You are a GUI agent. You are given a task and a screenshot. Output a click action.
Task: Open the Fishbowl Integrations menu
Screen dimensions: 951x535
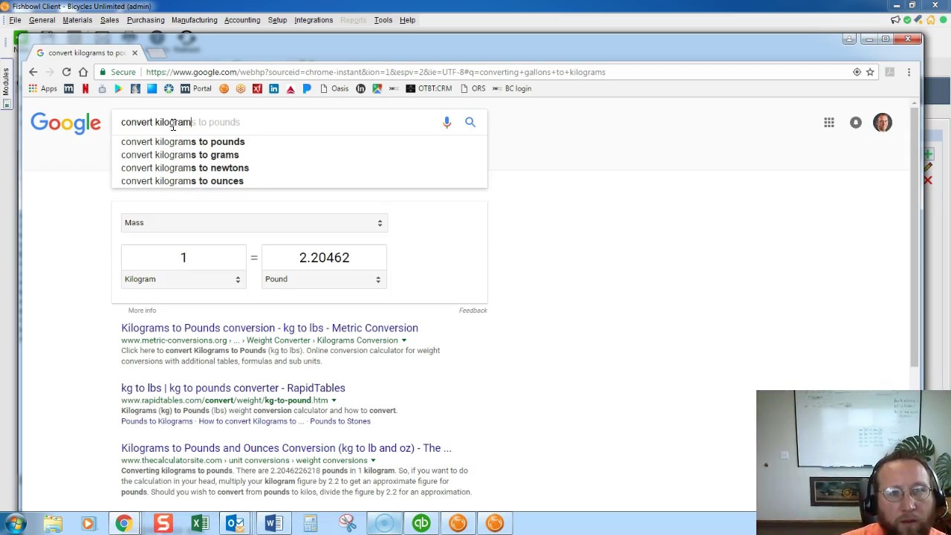point(314,20)
